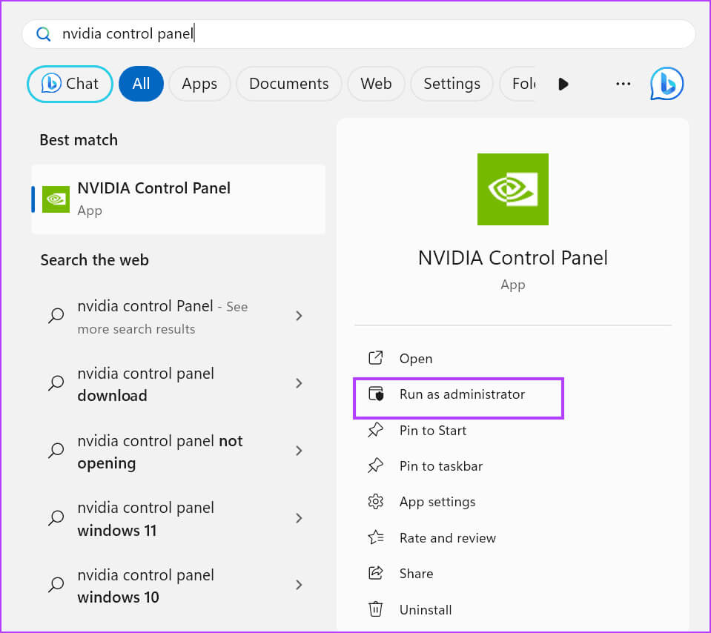Click the gear icon for App settings
This screenshot has height=633, width=711.
pyautogui.click(x=375, y=502)
